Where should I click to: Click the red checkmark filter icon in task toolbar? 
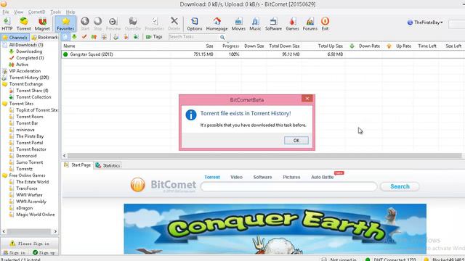pyautogui.click(x=84, y=37)
